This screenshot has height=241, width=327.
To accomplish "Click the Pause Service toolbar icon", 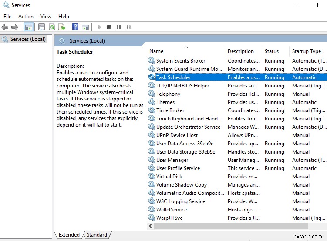I will click(118, 27).
